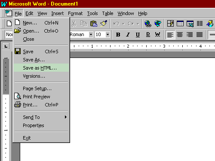Image resolution: width=215 pixels, height=161 pixels.
Task: Click the Word logo in title bar
Action: [4, 4]
